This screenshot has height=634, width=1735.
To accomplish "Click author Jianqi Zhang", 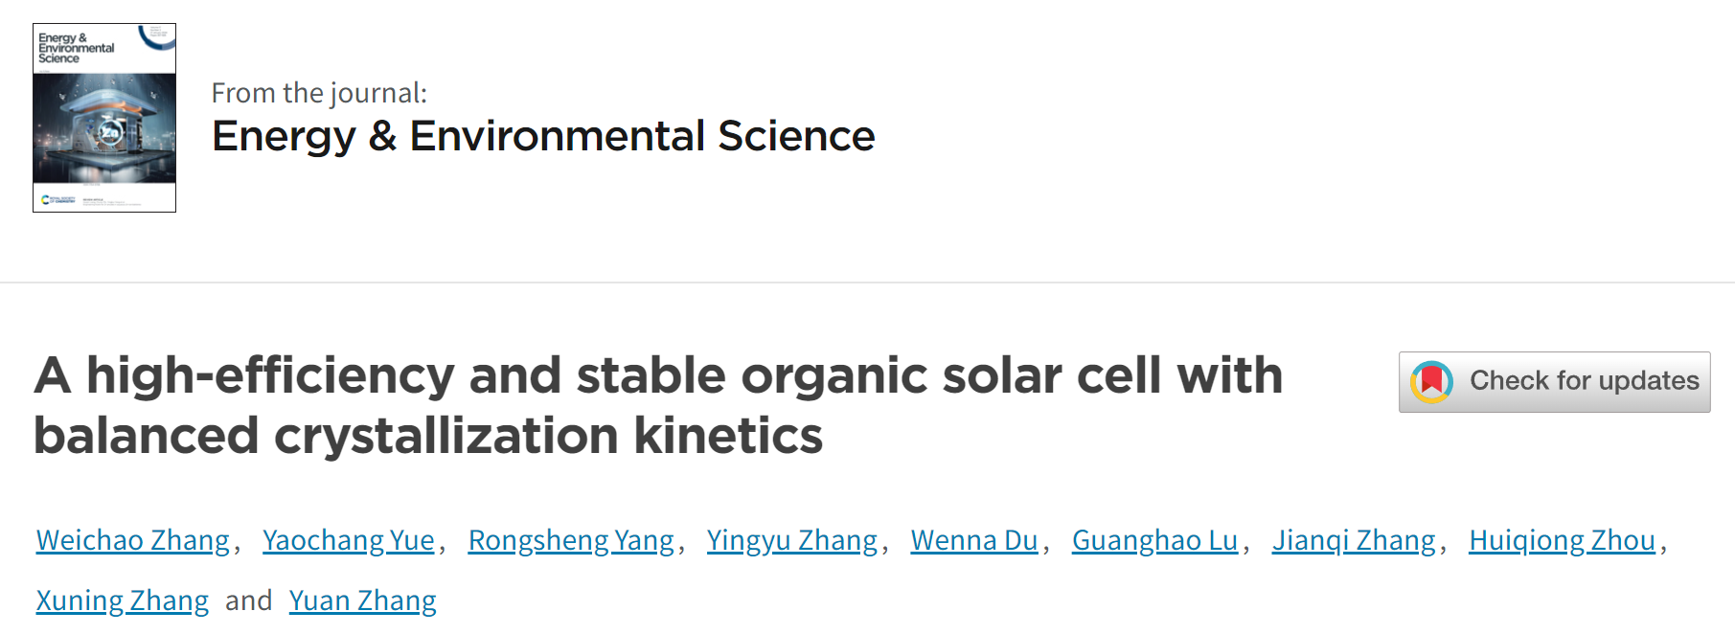I will [x=1354, y=540].
